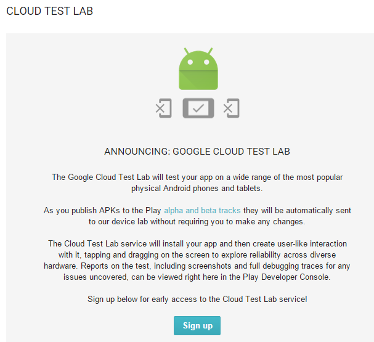Click the paragraph about popular physical Android phones

[197, 182]
